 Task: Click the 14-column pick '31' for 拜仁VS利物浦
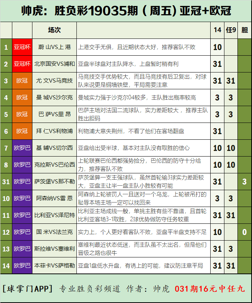(x=217, y=131)
